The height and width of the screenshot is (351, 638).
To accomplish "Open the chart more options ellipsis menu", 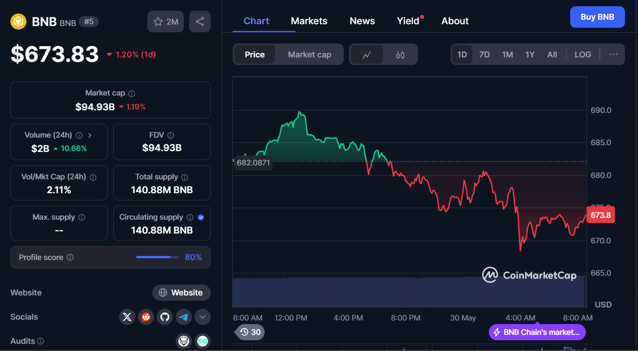I will click(x=614, y=55).
